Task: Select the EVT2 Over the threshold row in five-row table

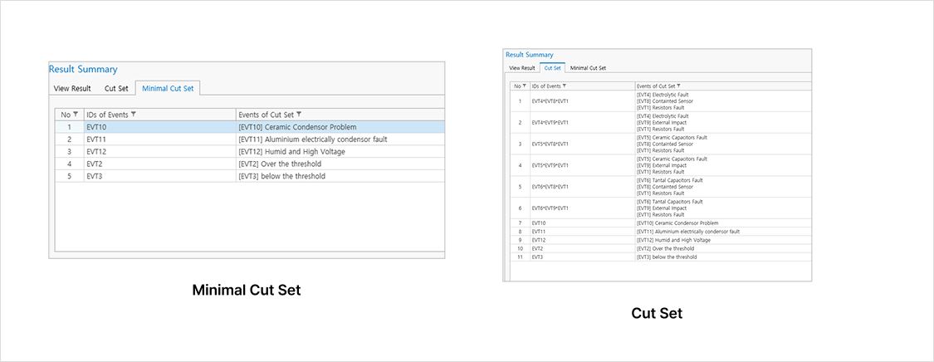Action: point(249,164)
